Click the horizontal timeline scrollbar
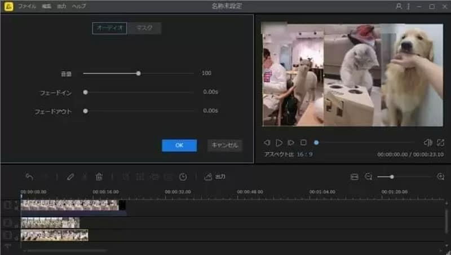451x255 pixels. (x=67, y=251)
